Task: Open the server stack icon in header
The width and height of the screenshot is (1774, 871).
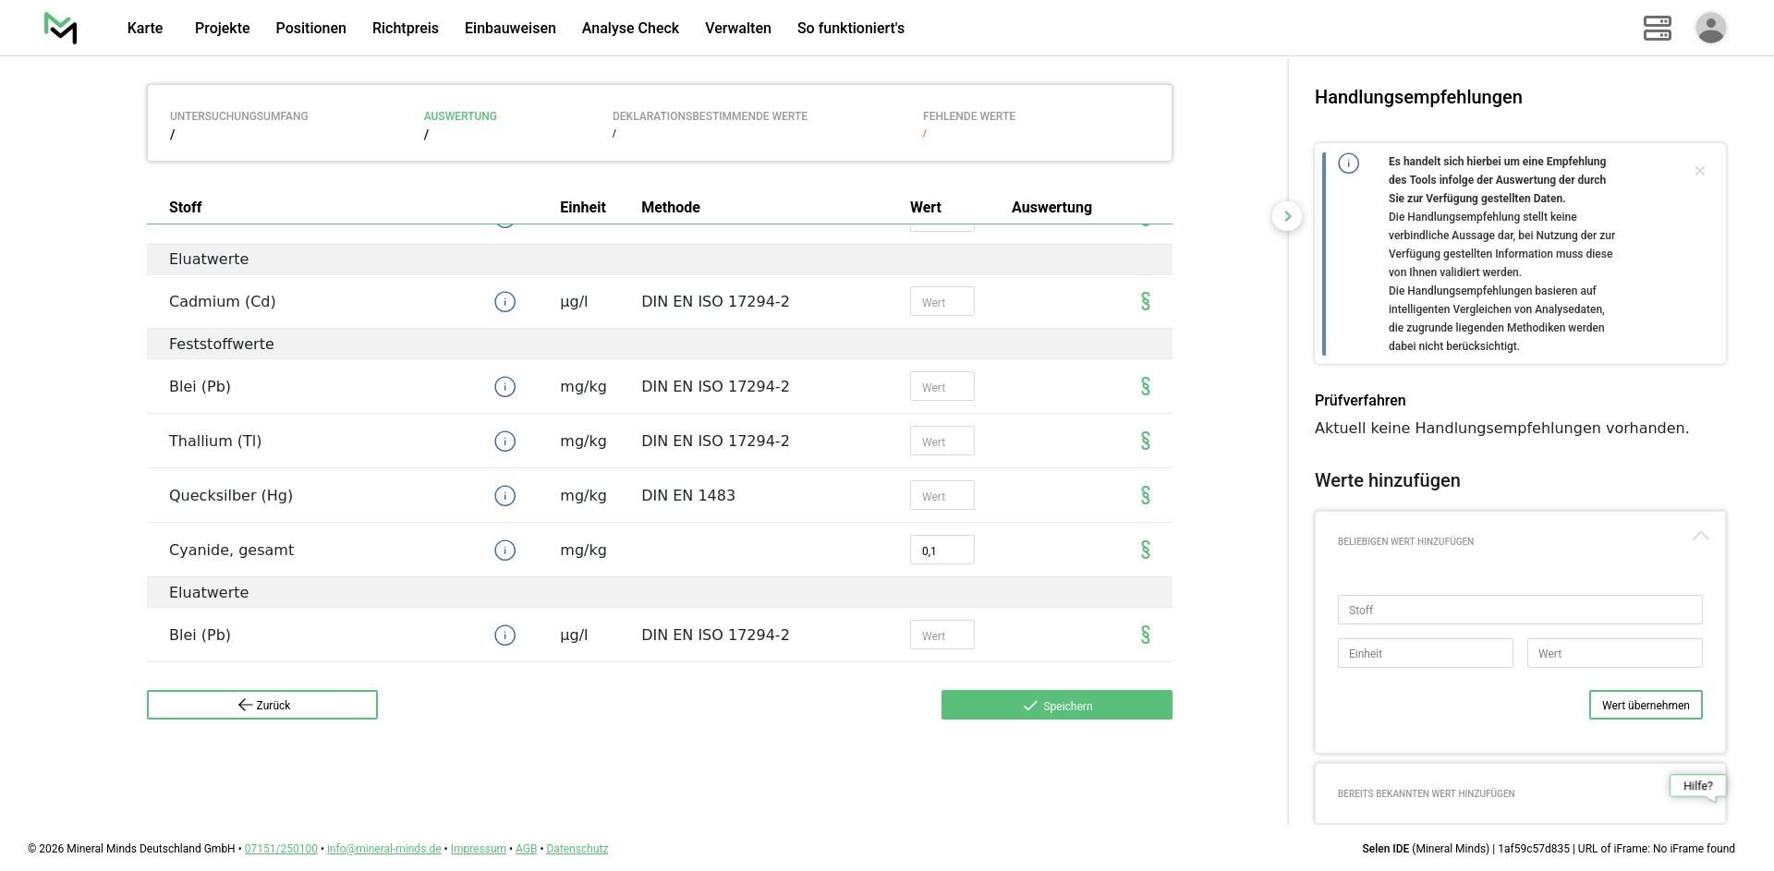Action: point(1657,28)
